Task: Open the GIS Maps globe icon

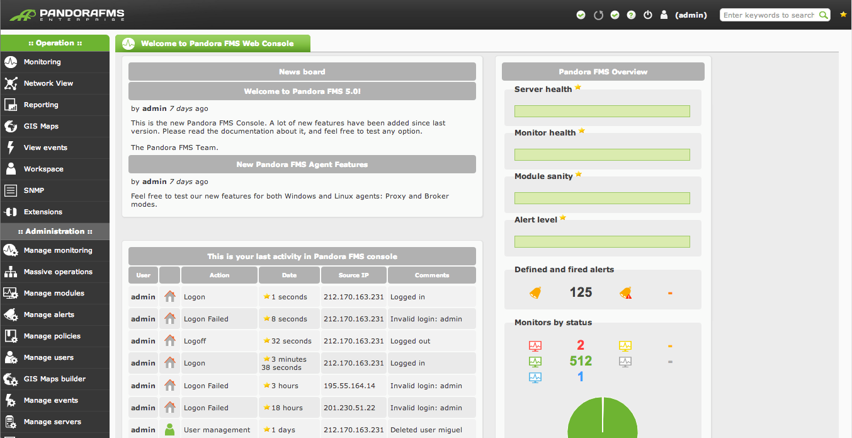Action: (x=11, y=126)
